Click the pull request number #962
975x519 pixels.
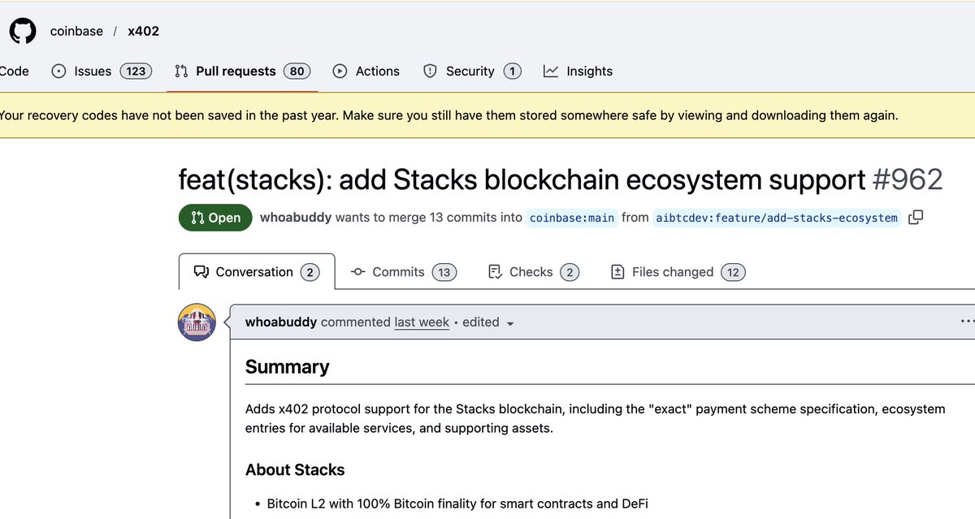[x=908, y=179]
